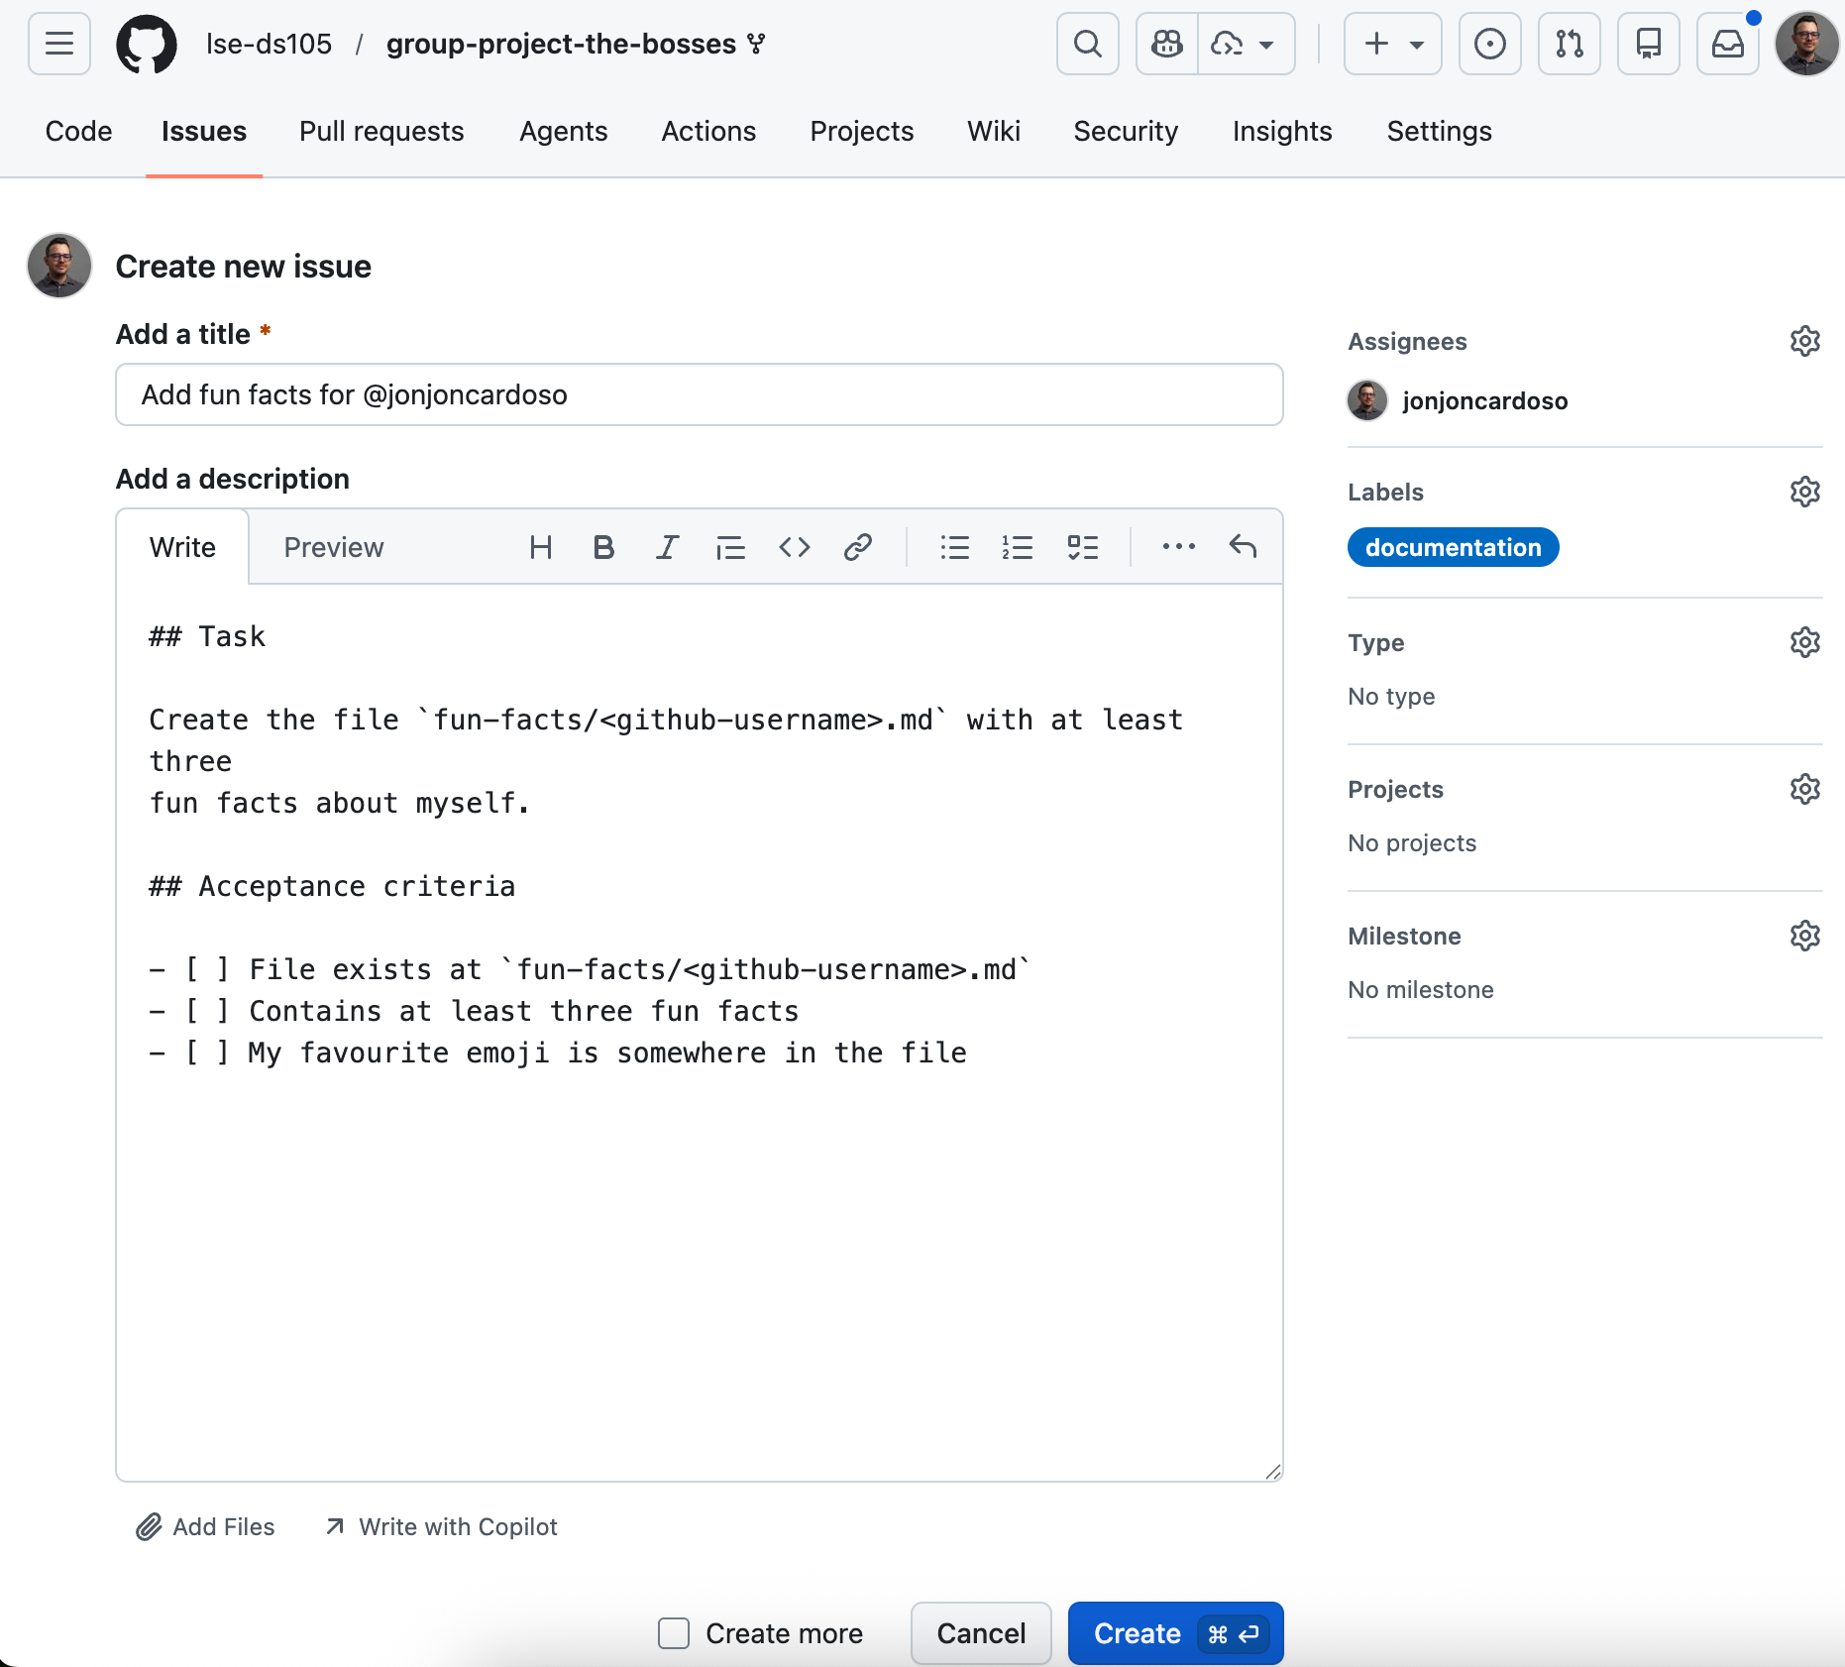Go to the Pull requests tab

(381, 131)
